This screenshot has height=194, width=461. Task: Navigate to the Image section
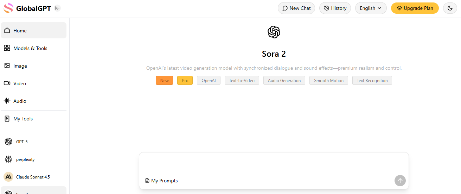(x=20, y=66)
